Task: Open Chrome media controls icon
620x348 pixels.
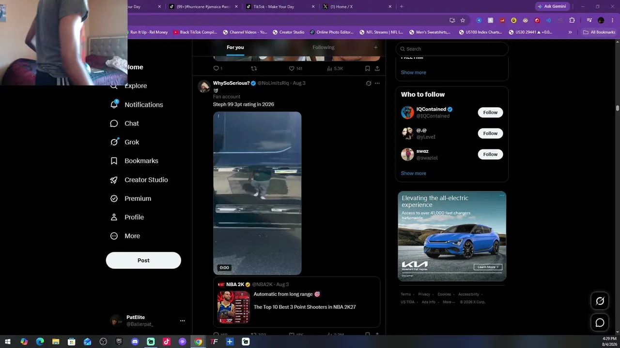Action: click(589, 20)
